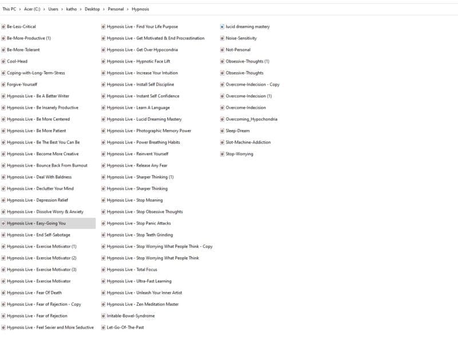
Task: Select Hypnosis Live - Zen Meditation Master
Action: (x=143, y=304)
